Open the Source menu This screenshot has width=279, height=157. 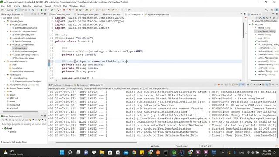[x=17, y=6]
